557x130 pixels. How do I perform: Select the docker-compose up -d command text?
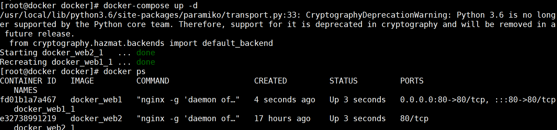point(150,6)
